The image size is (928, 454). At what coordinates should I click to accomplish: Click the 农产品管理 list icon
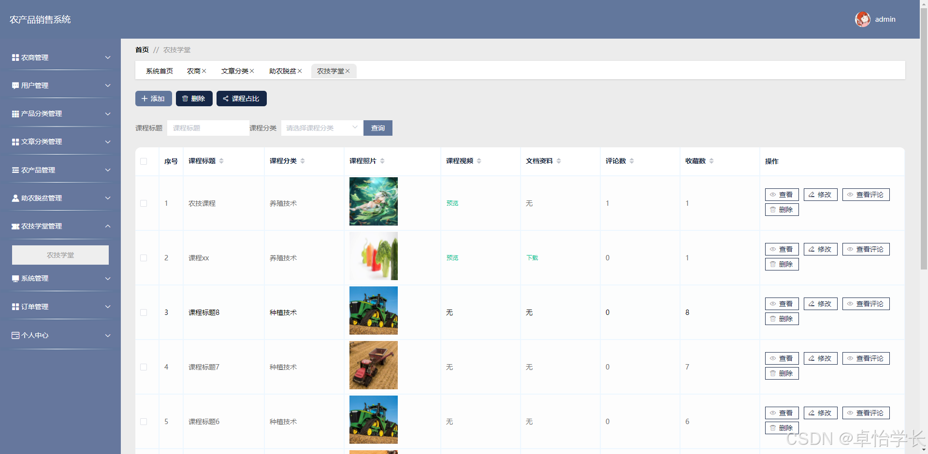(15, 170)
